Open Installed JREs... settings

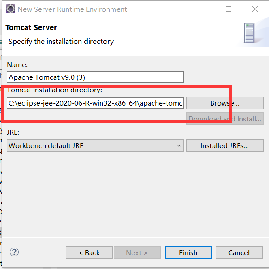[x=225, y=145]
